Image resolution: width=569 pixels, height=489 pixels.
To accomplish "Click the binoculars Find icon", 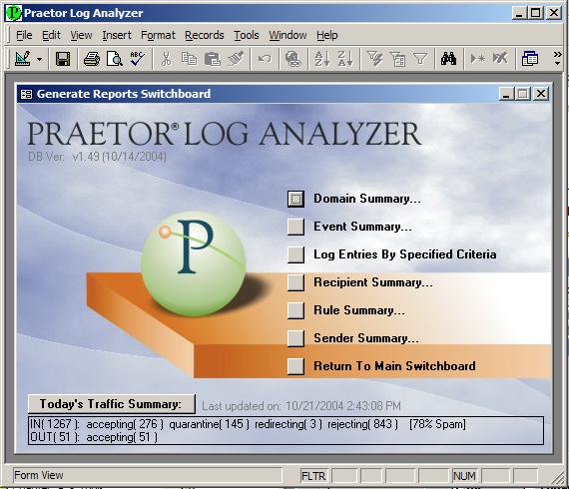I will pos(448,59).
